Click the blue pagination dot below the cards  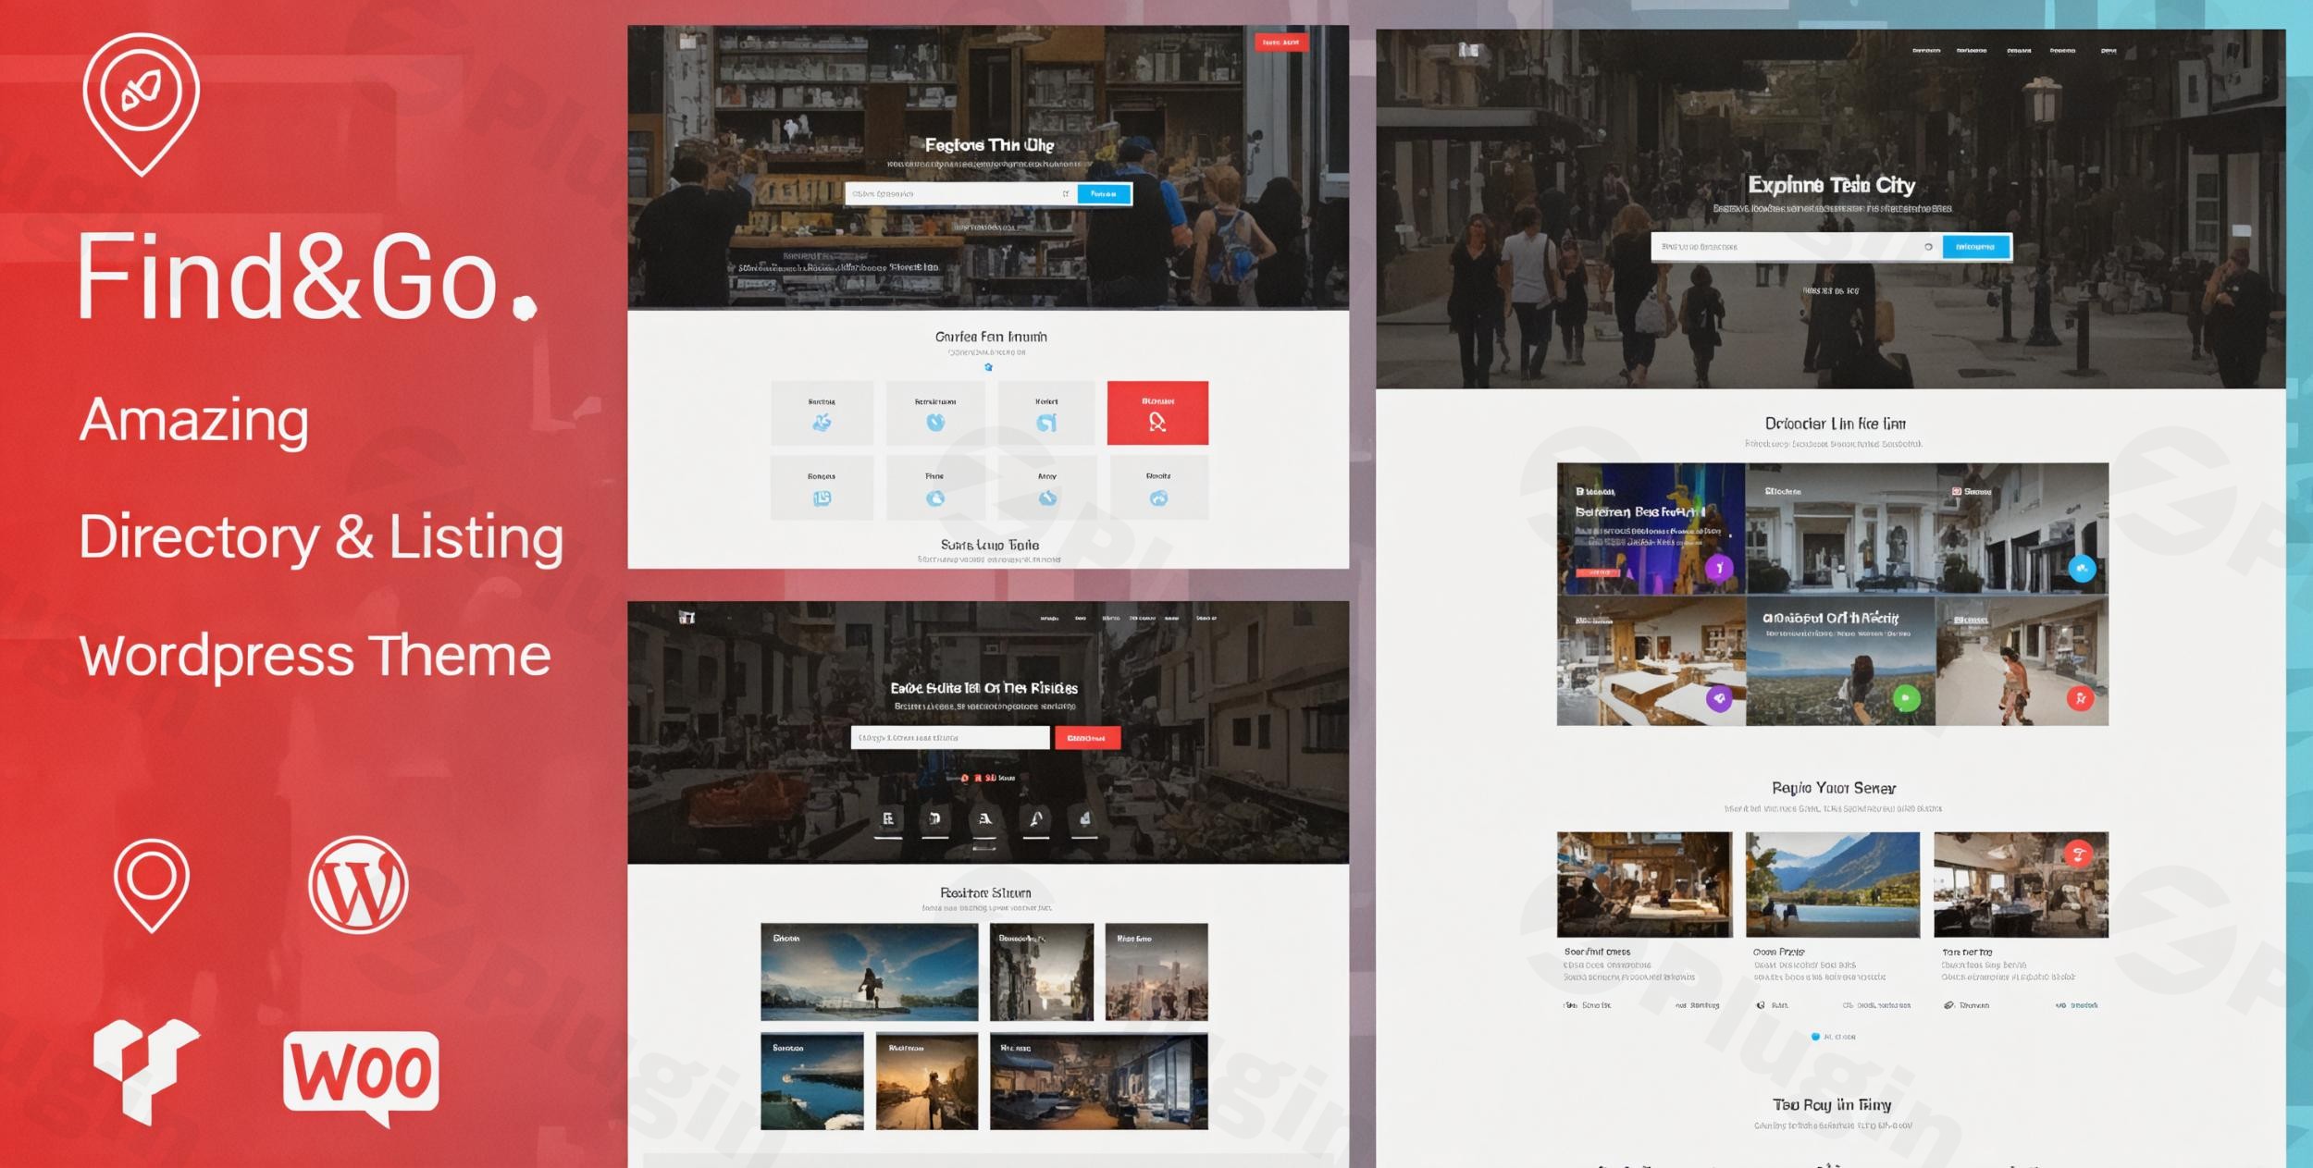tap(1815, 1037)
